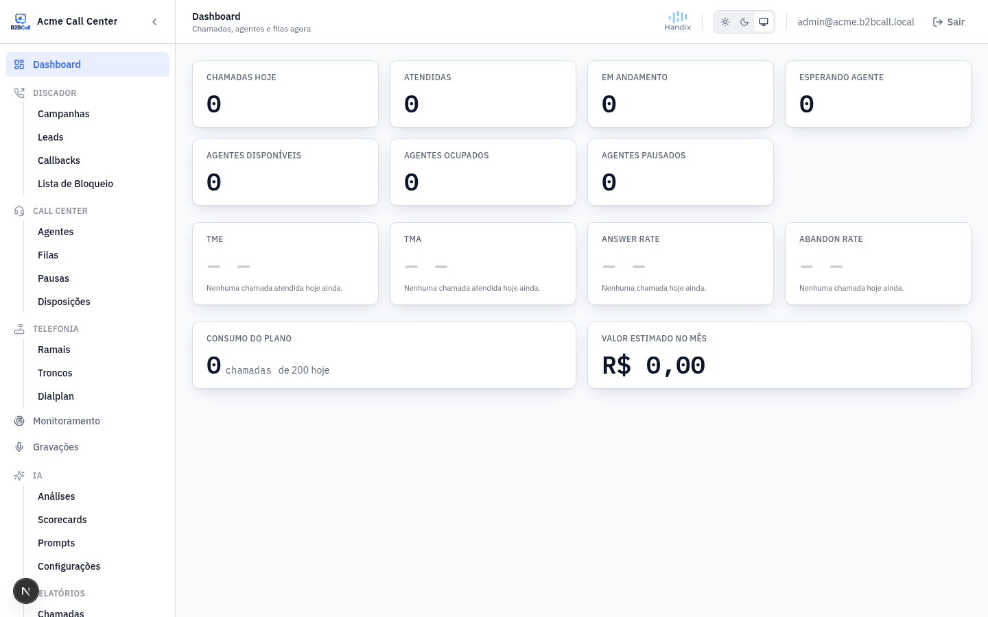The image size is (988, 617).
Task: Select the Consumo do Plano card
Action: point(384,355)
